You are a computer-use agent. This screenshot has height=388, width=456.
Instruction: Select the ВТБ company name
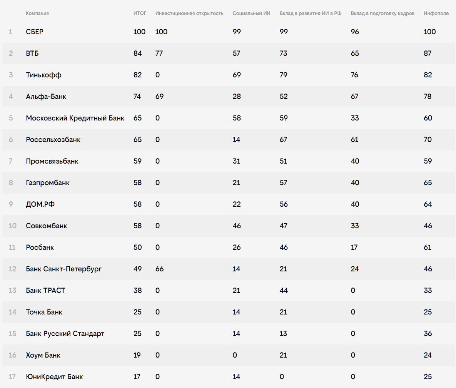pos(32,53)
